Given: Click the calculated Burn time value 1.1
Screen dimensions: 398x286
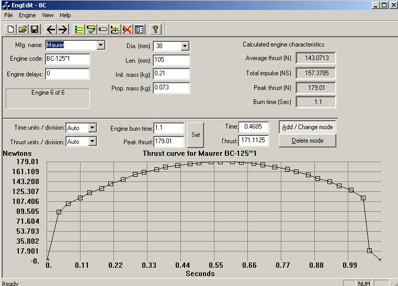Looking at the screenshot, I should (x=316, y=102).
